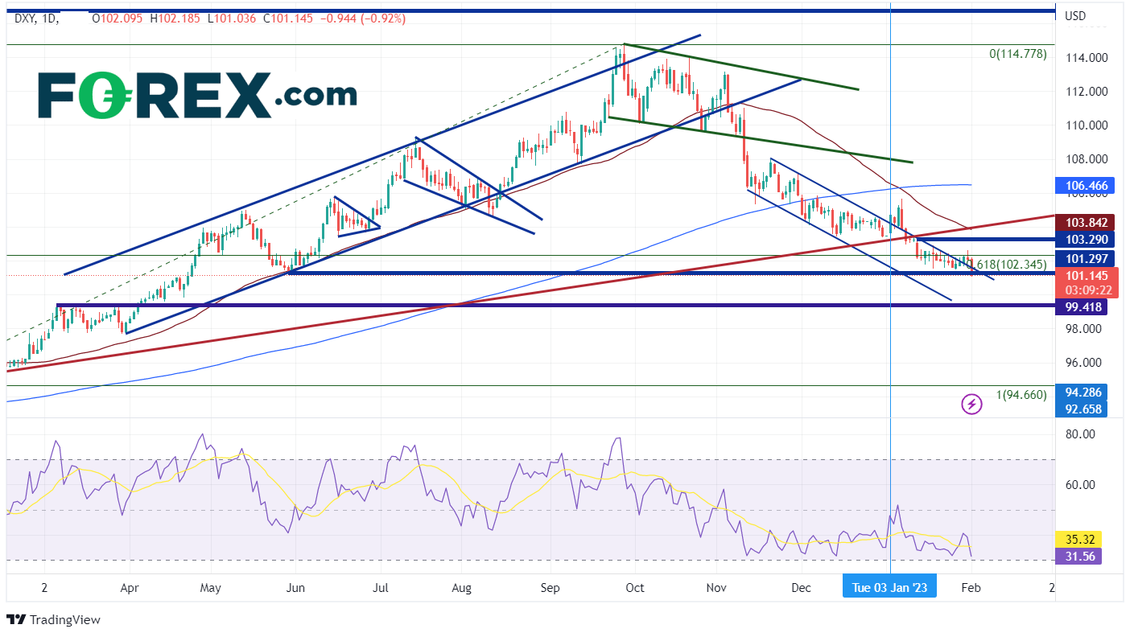The image size is (1134, 637).
Task: Click the DXY symbol name label
Action: [26, 18]
